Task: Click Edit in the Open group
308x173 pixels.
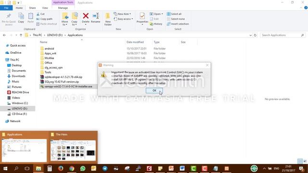Action: (x=154, y=19)
